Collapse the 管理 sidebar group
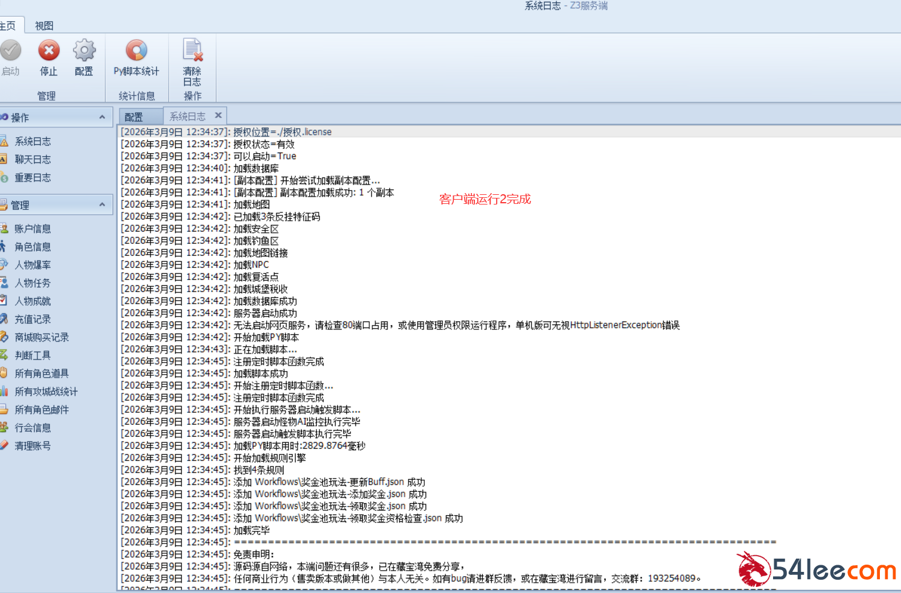This screenshot has width=901, height=593. (102, 205)
